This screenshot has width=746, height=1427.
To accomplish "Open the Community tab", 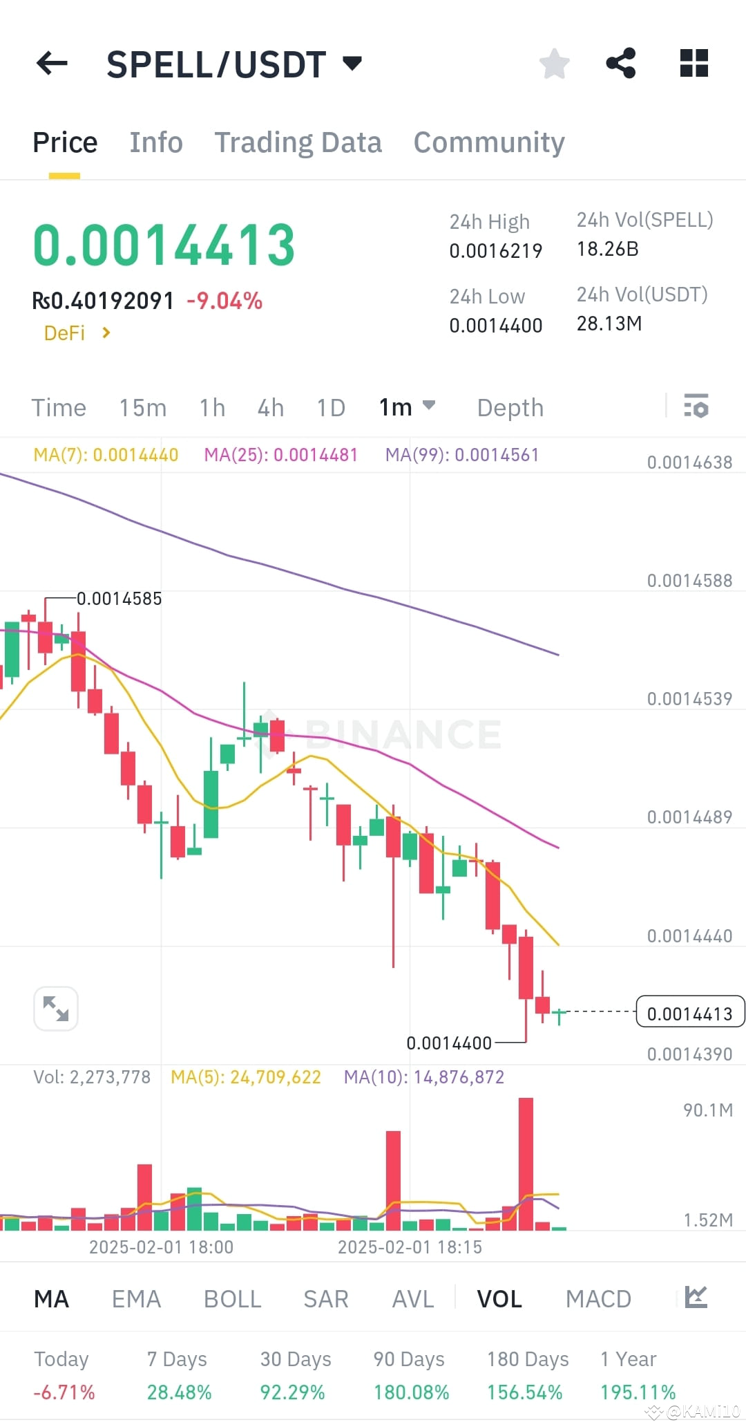I will (488, 142).
